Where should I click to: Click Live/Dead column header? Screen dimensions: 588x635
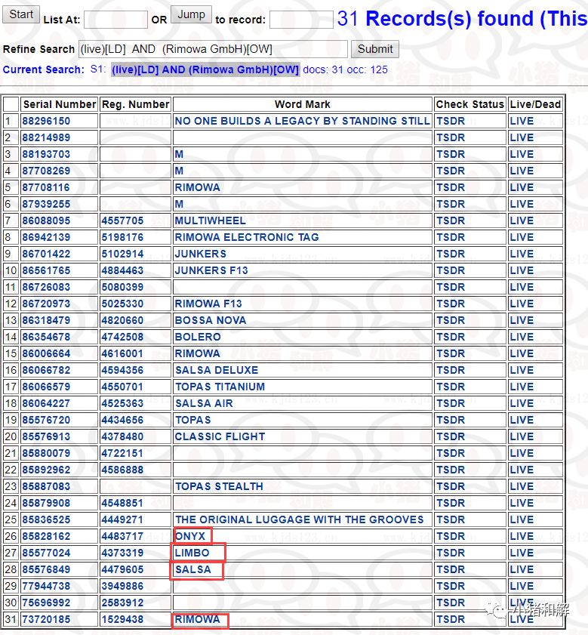535,104
